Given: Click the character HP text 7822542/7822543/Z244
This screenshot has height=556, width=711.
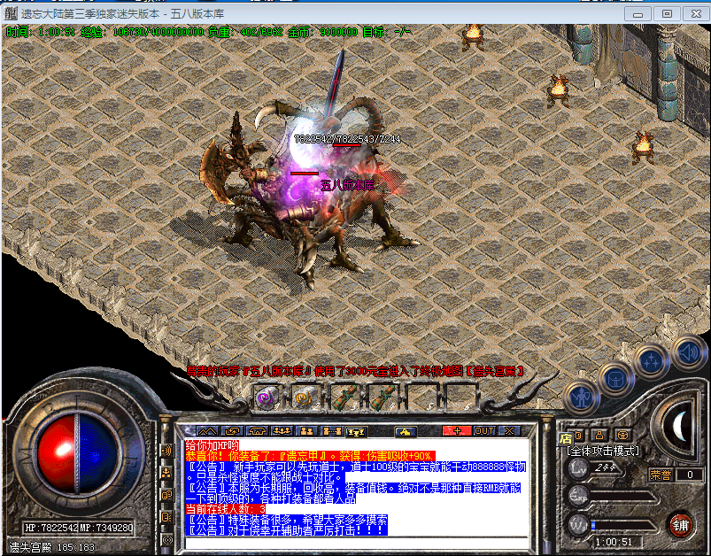Looking at the screenshot, I should pos(347,139).
